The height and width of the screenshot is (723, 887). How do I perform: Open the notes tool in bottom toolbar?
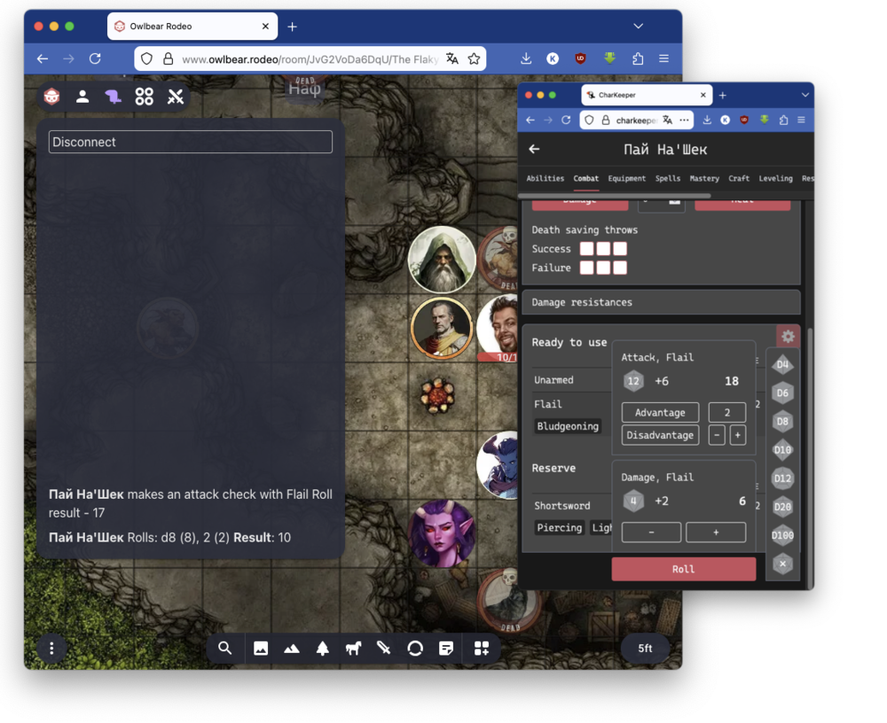(446, 649)
